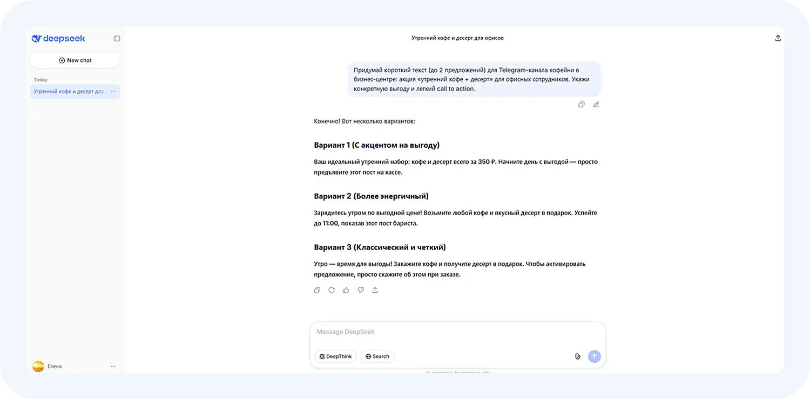The height and width of the screenshot is (399, 810).
Task: Open the Елена profile avatar
Action: (x=38, y=366)
